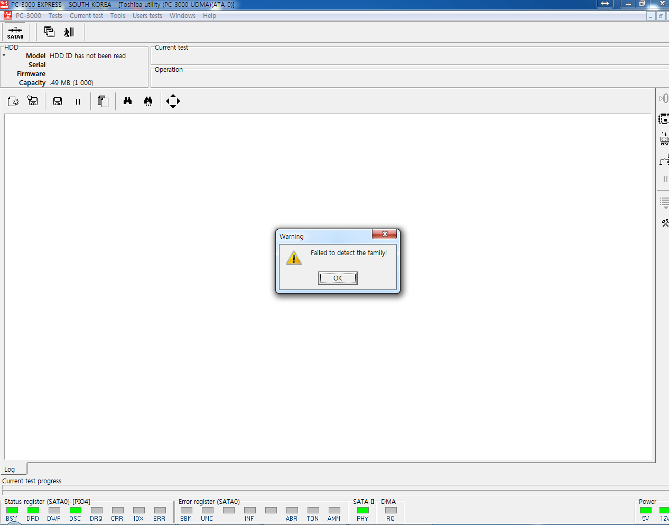Copy log contents with pages icon
The image size is (669, 525).
(103, 101)
